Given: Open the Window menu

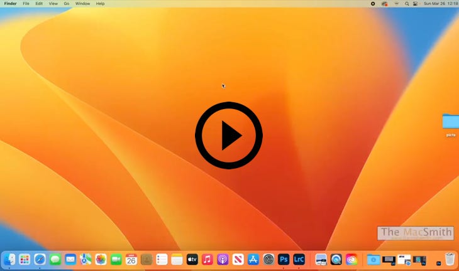Looking at the screenshot, I should point(82,4).
